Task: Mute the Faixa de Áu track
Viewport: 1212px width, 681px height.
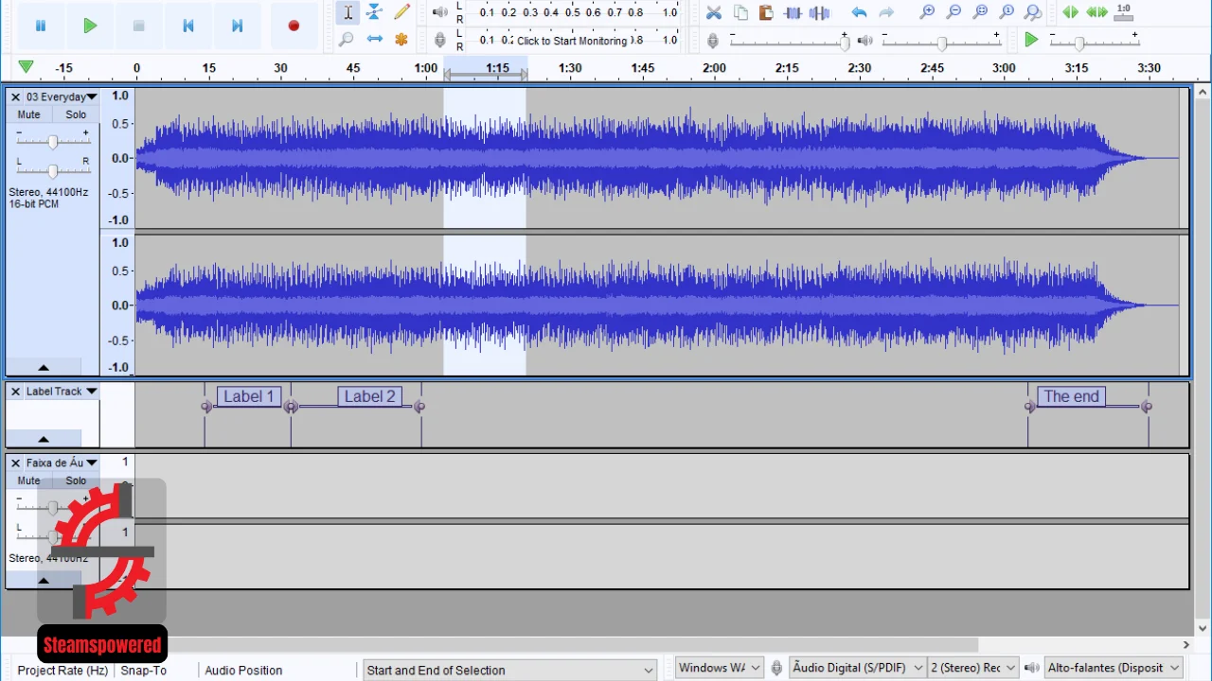Action: (29, 480)
